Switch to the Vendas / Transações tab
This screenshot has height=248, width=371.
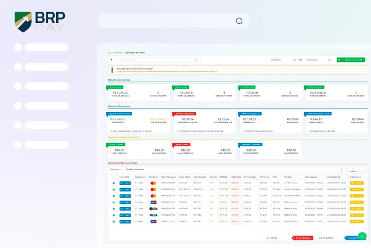click(x=135, y=169)
